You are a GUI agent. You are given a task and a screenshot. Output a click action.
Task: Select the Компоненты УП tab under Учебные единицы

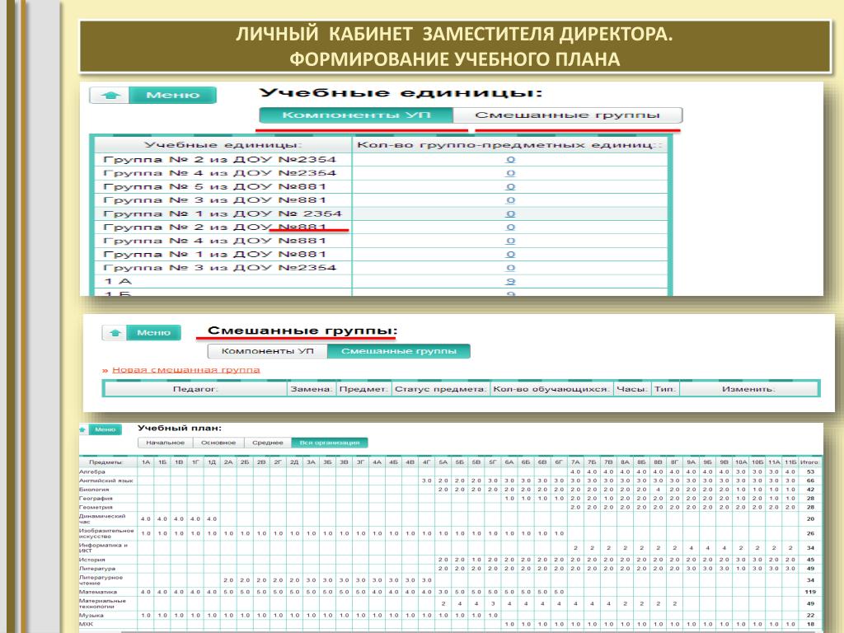pyautogui.click(x=356, y=115)
